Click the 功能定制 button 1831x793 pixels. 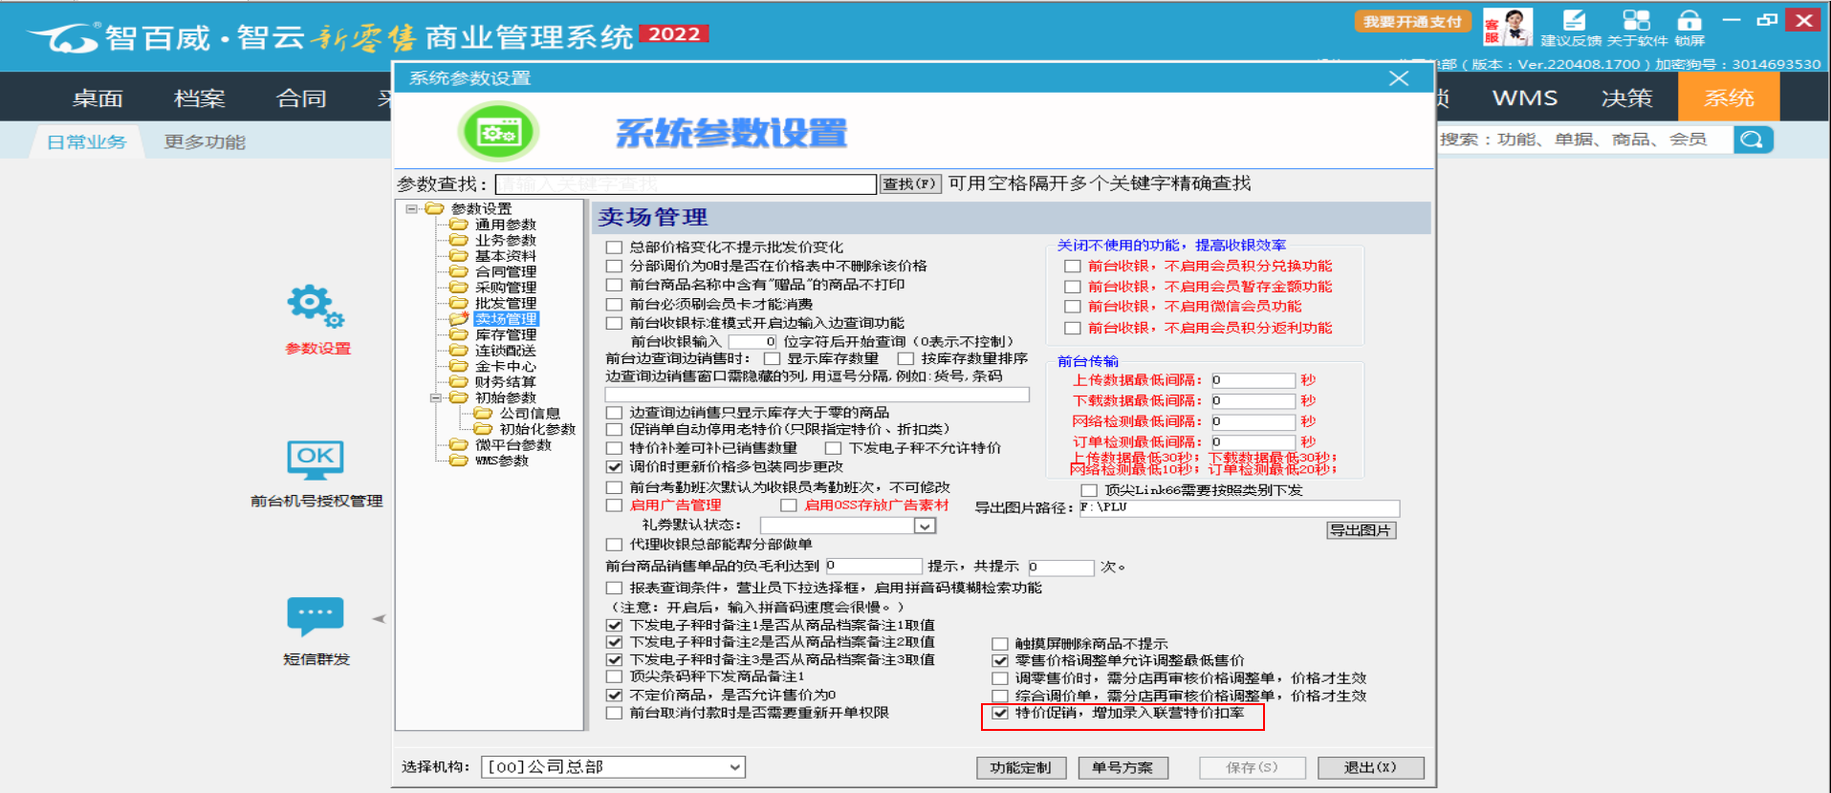tap(1020, 767)
